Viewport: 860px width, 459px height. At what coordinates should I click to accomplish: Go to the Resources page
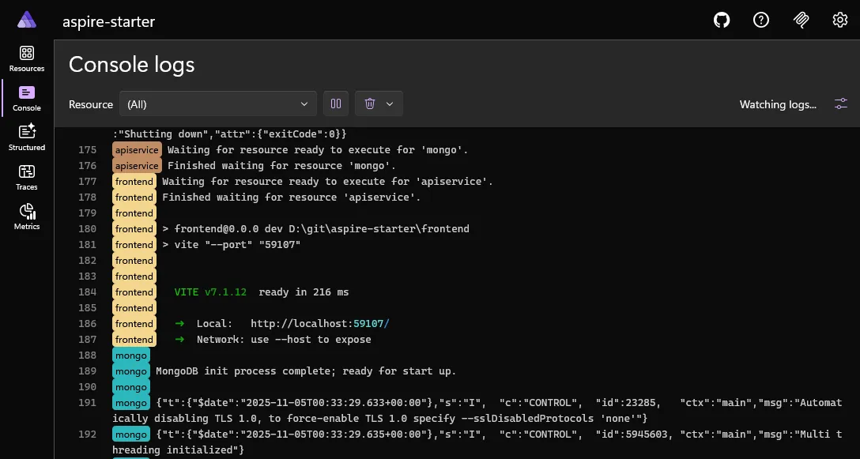(27, 58)
